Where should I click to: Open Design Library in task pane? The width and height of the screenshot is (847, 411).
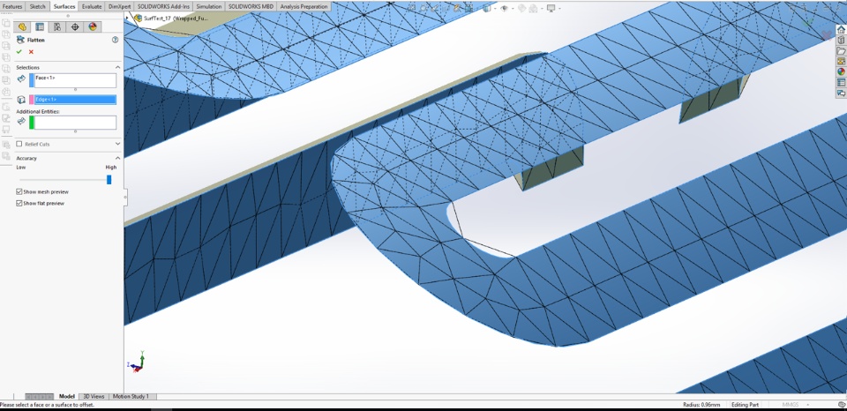[841, 40]
